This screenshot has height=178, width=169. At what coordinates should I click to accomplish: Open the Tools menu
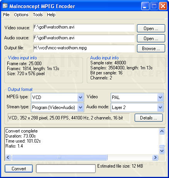38,15
